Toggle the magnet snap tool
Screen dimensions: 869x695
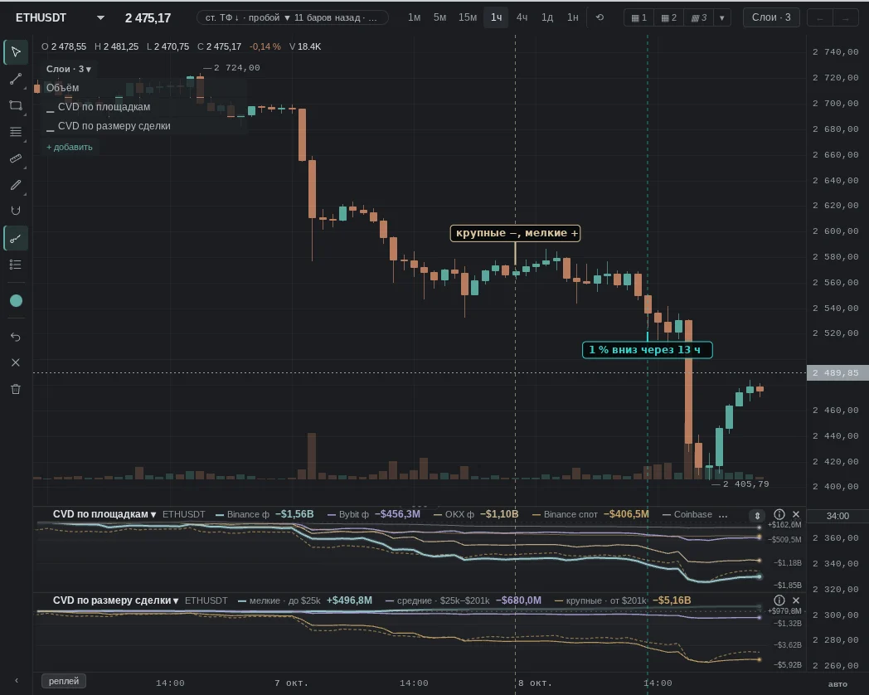tap(16, 211)
